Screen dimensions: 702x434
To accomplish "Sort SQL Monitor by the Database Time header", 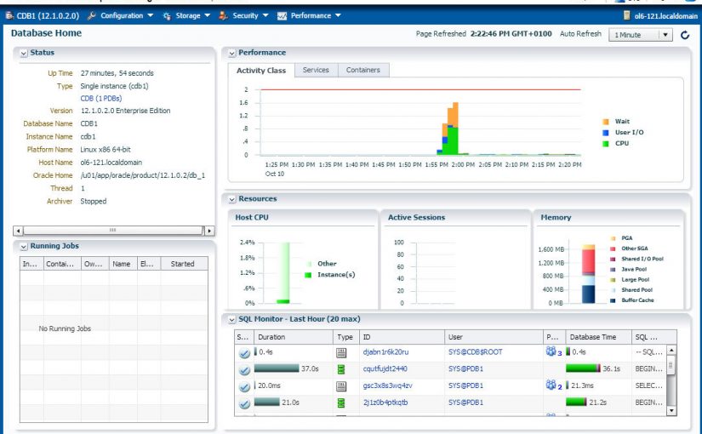I will click(x=598, y=337).
